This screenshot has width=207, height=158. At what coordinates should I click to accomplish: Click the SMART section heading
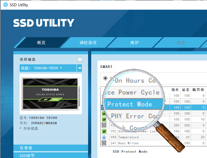106,67
